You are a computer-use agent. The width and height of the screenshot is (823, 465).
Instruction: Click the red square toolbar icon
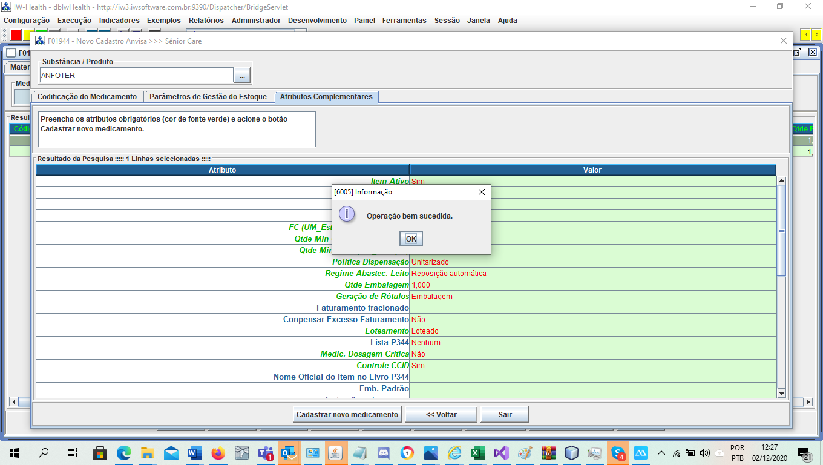pyautogui.click(x=16, y=35)
